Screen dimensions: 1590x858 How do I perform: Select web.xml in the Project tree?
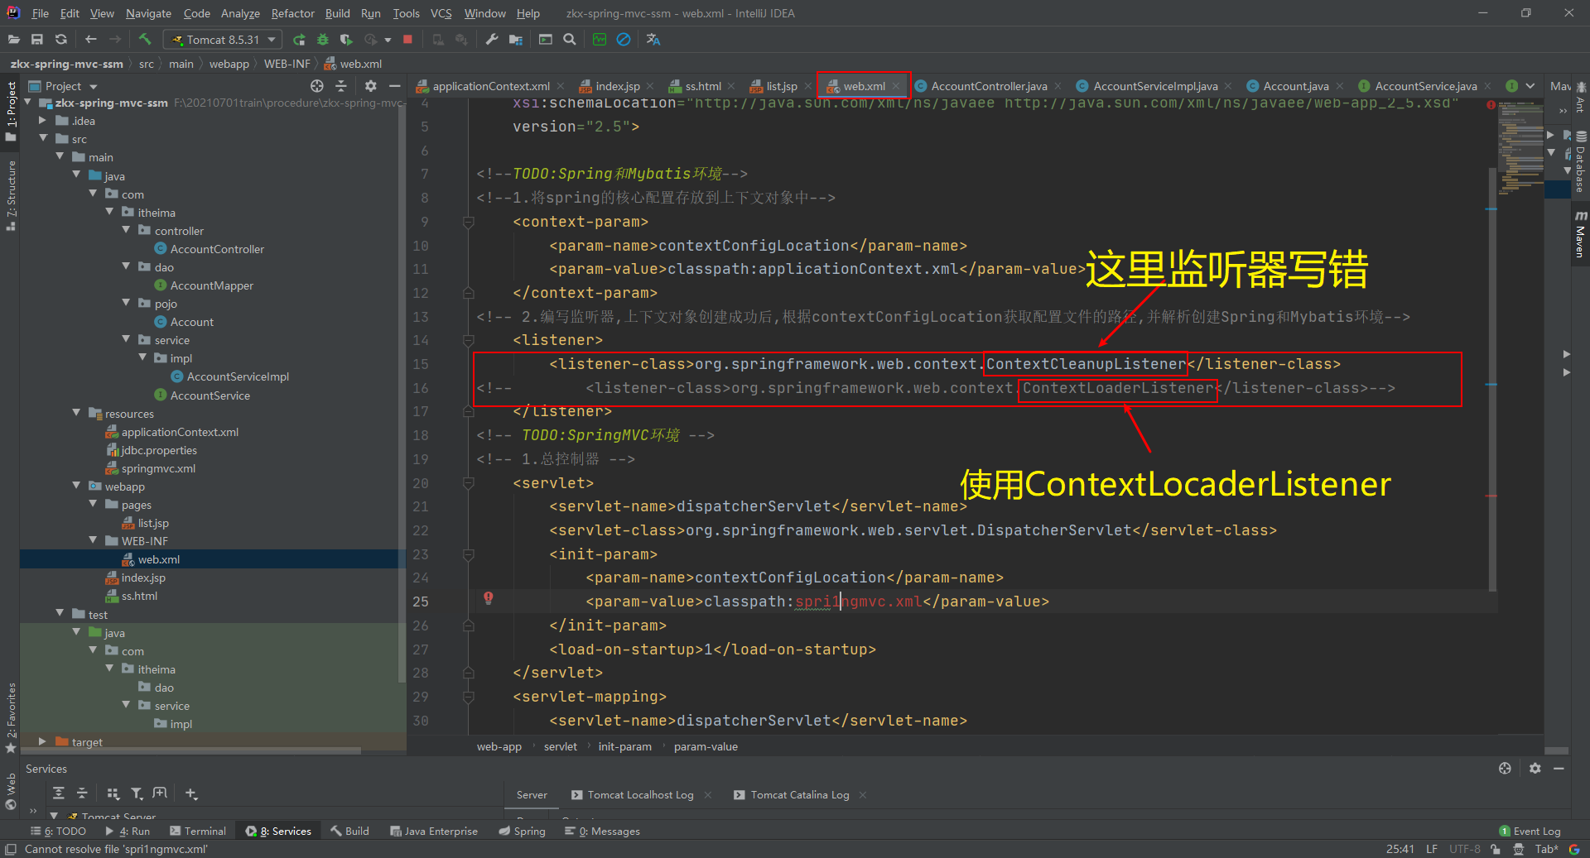pos(159,558)
